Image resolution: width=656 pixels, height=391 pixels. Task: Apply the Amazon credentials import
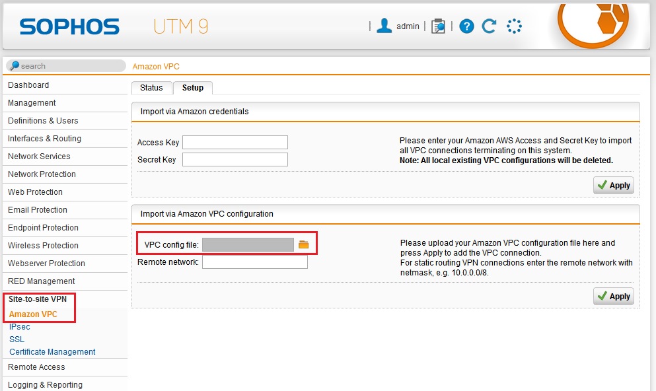[x=613, y=185]
